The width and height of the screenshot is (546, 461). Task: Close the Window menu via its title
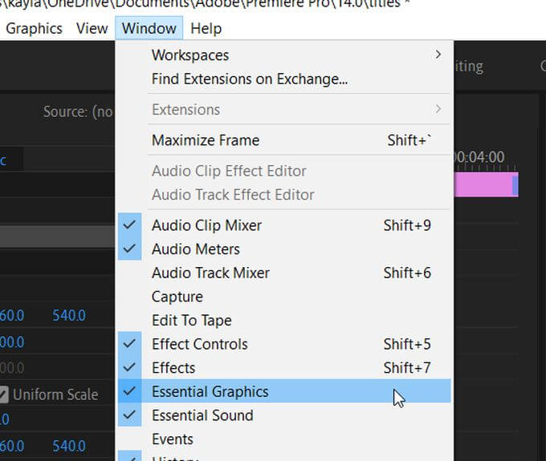149,29
